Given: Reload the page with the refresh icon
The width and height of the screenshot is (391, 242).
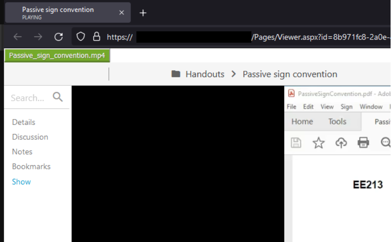Looking at the screenshot, I should (59, 37).
